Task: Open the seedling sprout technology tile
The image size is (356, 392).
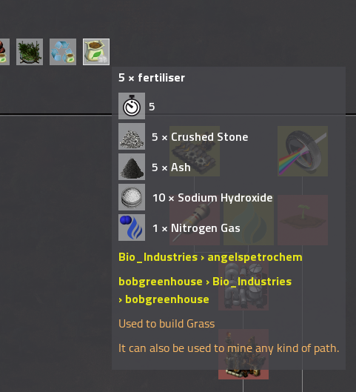Action: pyautogui.click(x=303, y=220)
